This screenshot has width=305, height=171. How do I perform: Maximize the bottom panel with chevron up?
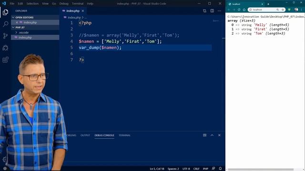(212, 135)
